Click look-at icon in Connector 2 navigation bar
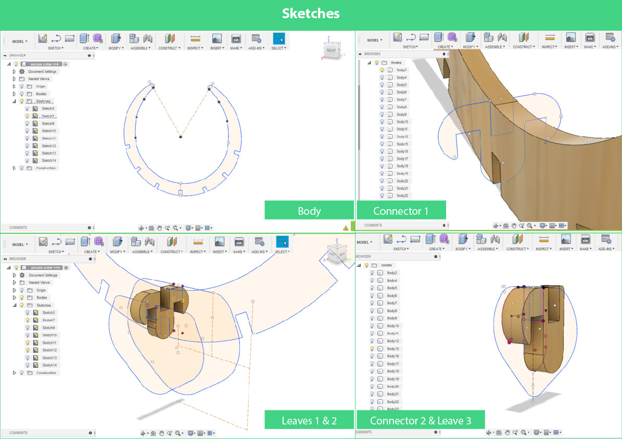 [x=499, y=432]
